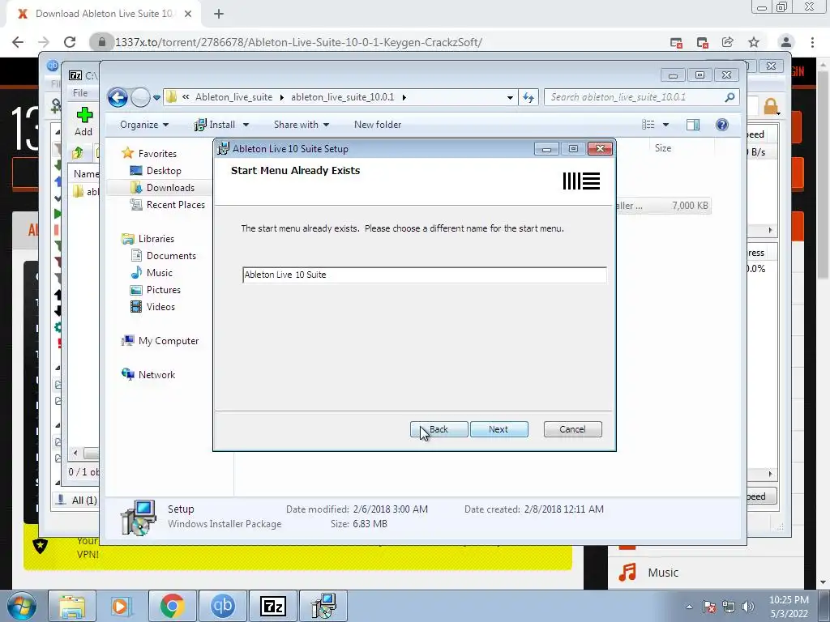The image size is (830, 622).
Task: Click the share page icon in Chrome
Action: pyautogui.click(x=727, y=42)
